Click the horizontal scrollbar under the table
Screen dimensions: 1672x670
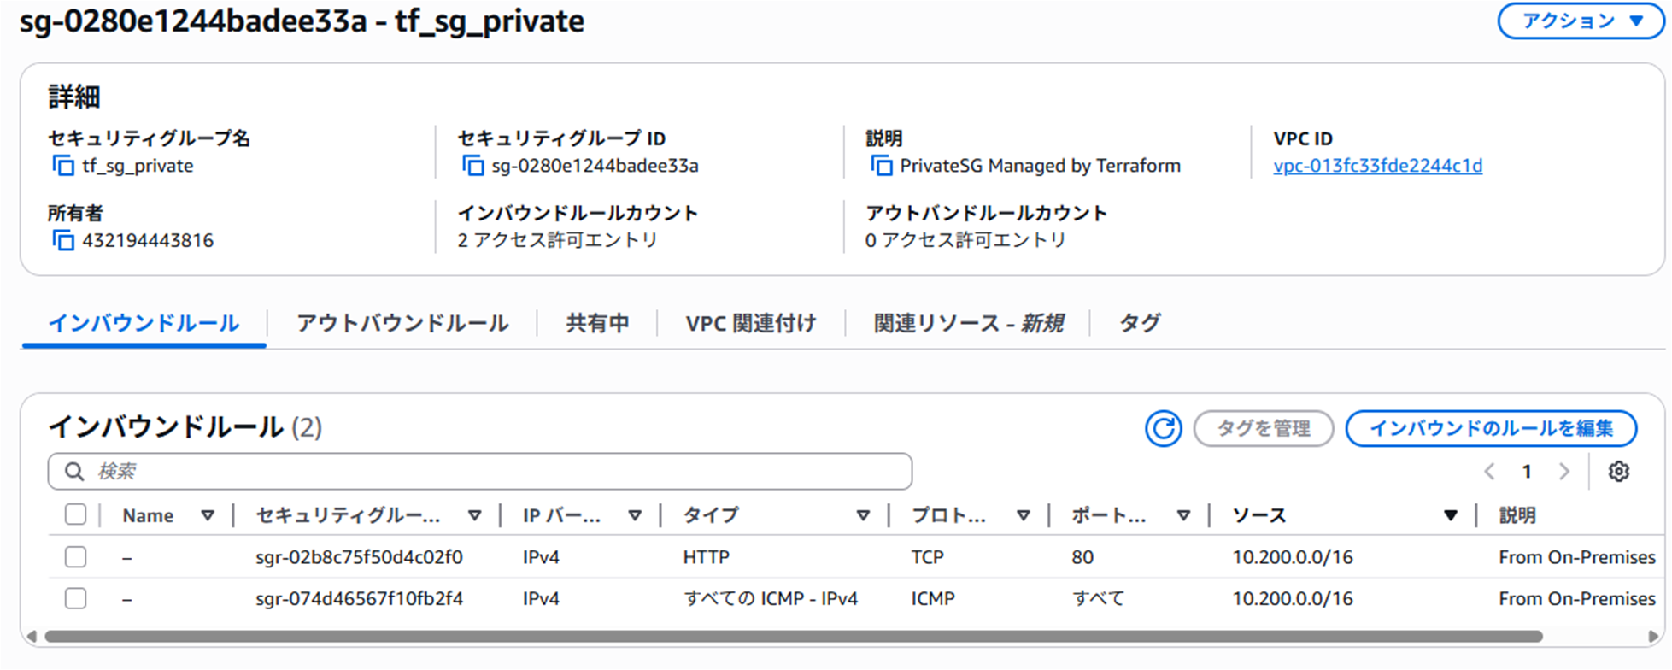(x=793, y=637)
